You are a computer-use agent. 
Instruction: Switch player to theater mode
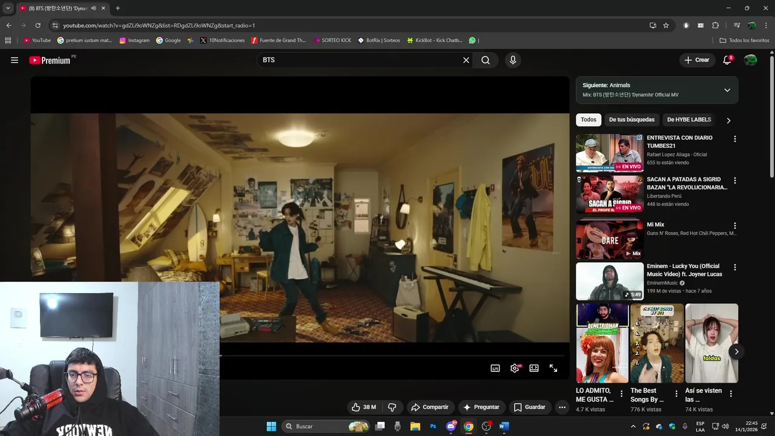534,368
